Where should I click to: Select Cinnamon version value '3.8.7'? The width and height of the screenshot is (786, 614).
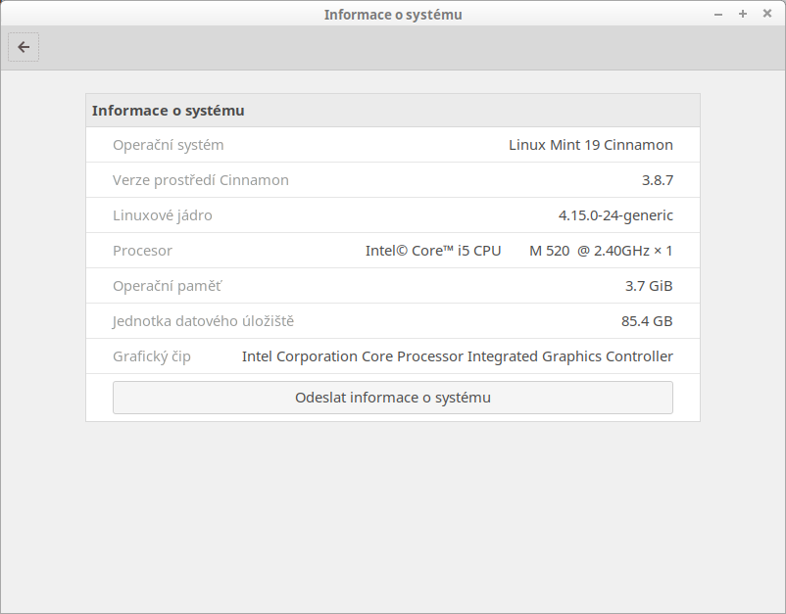click(658, 180)
